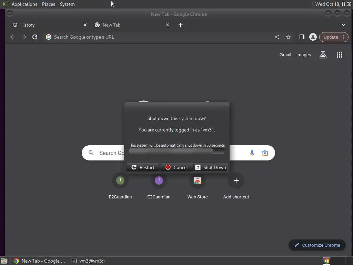Click the Chrome tray icon in bottom panel

pos(327,261)
